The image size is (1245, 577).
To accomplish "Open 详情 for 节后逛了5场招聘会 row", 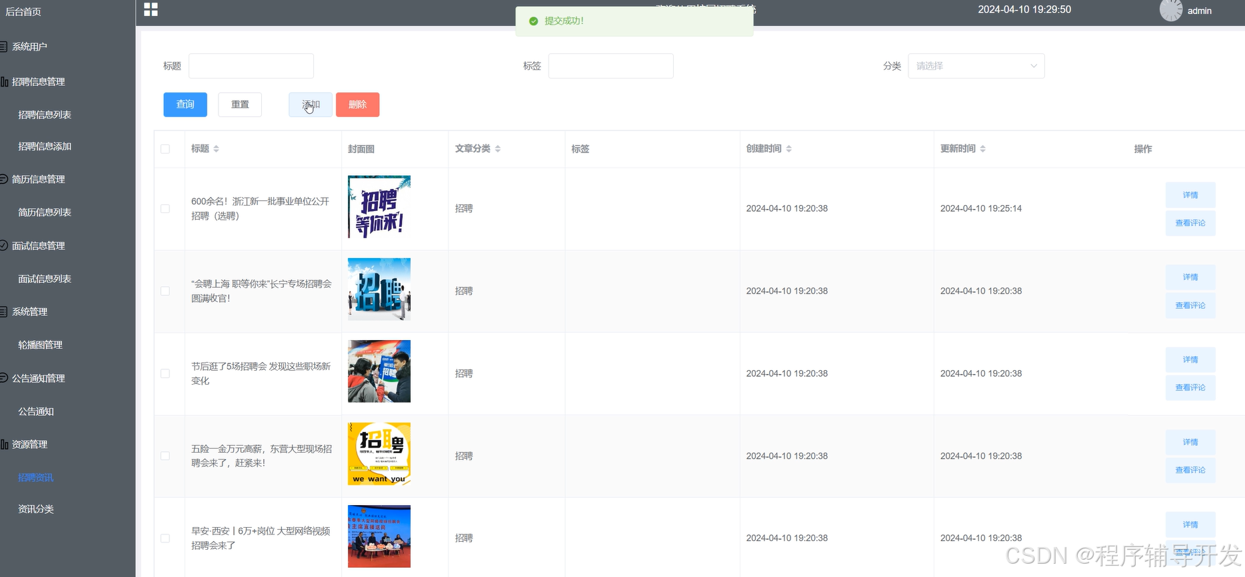I will 1190,359.
